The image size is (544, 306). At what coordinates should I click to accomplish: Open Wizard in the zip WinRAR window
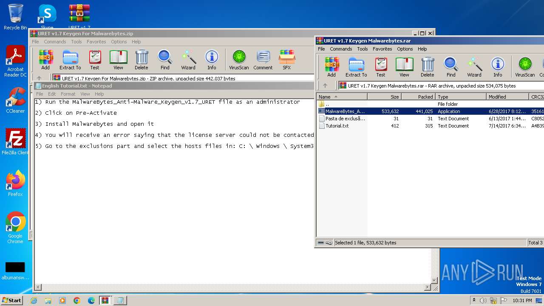click(188, 60)
